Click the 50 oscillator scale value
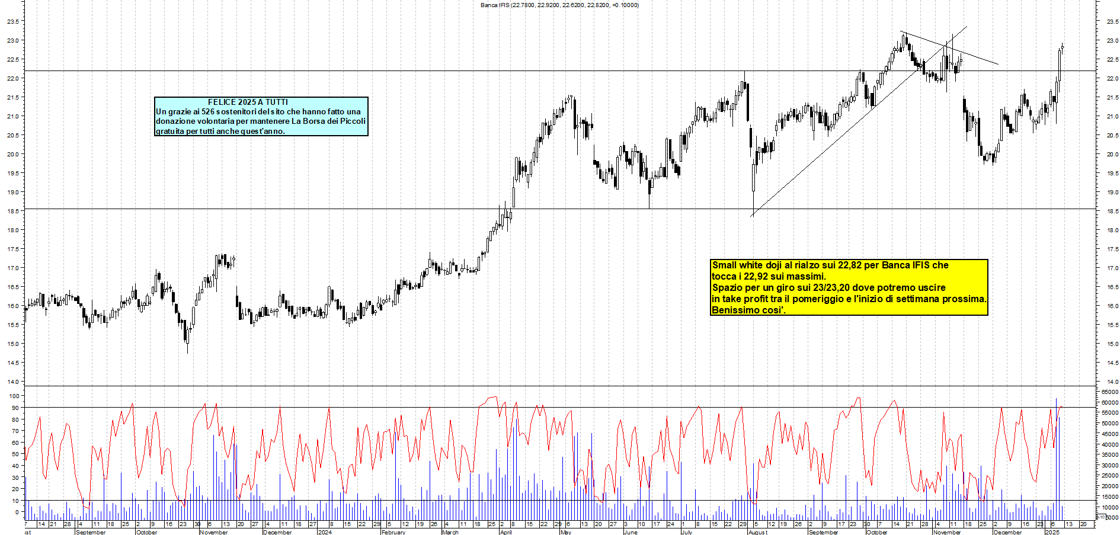1120x535 pixels. [x=17, y=454]
